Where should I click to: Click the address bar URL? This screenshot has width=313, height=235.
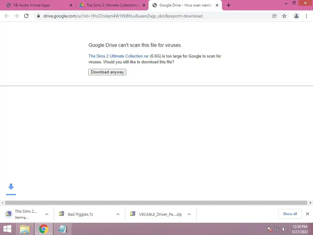(x=123, y=16)
